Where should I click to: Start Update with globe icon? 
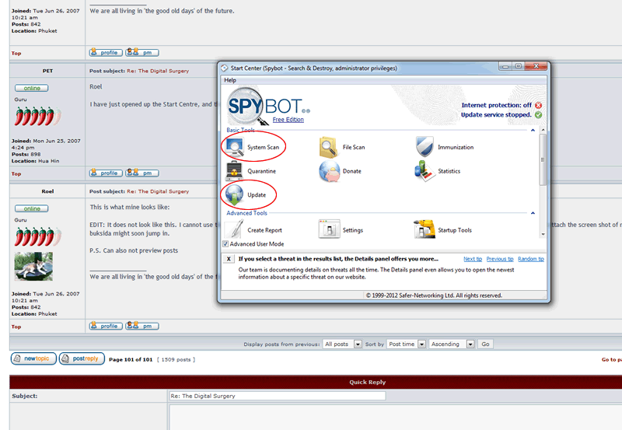click(234, 194)
